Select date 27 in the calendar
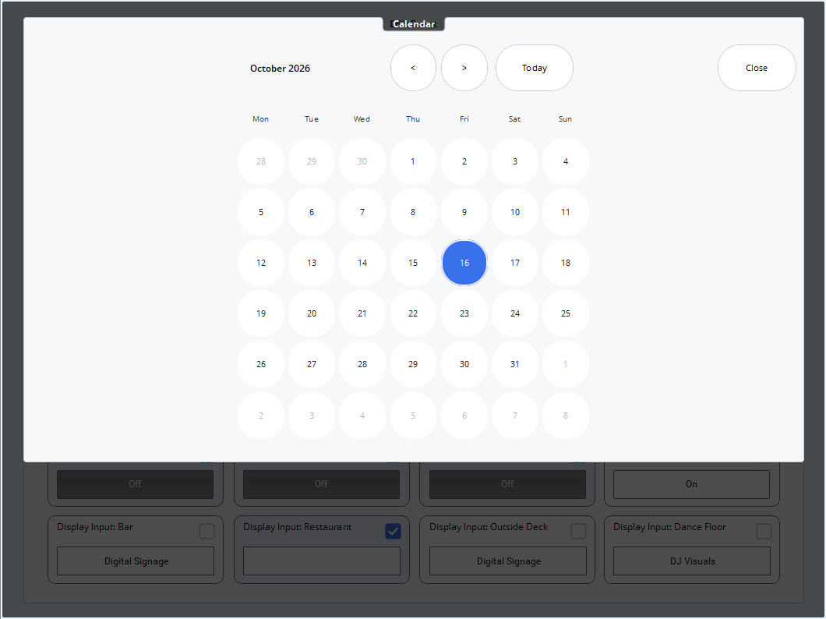The width and height of the screenshot is (826, 619). pyautogui.click(x=312, y=364)
